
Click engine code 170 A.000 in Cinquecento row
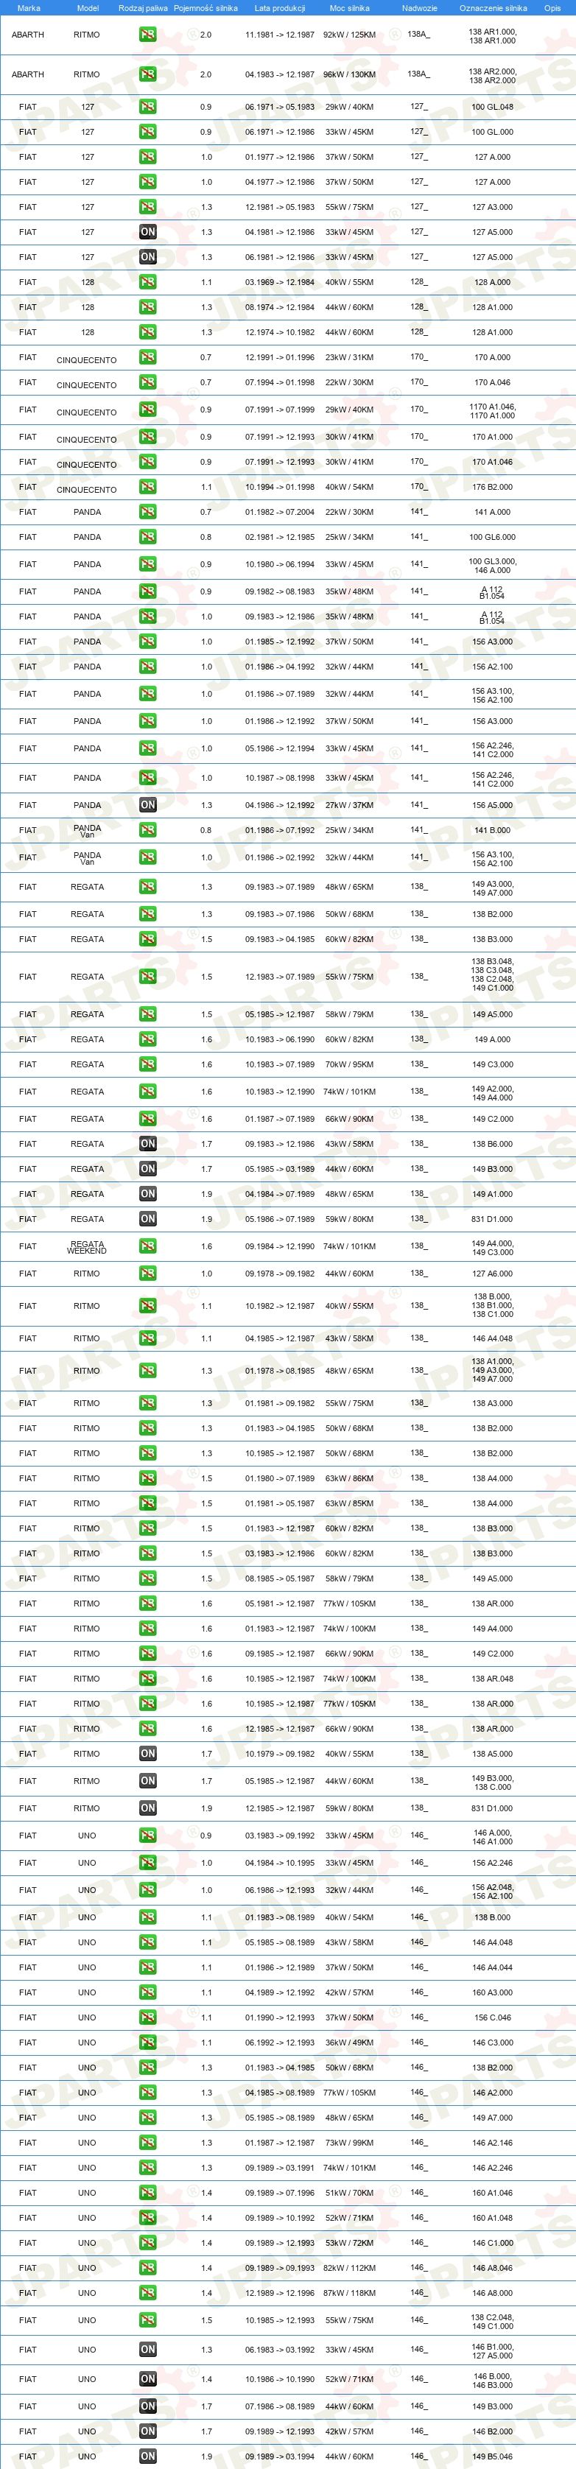pos(491,357)
